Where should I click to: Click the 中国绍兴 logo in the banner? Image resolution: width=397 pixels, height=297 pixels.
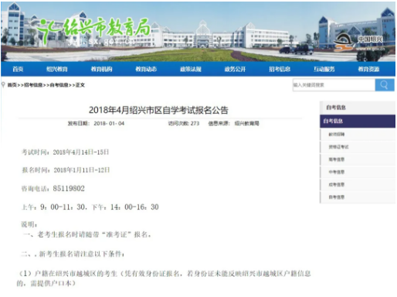point(360,43)
